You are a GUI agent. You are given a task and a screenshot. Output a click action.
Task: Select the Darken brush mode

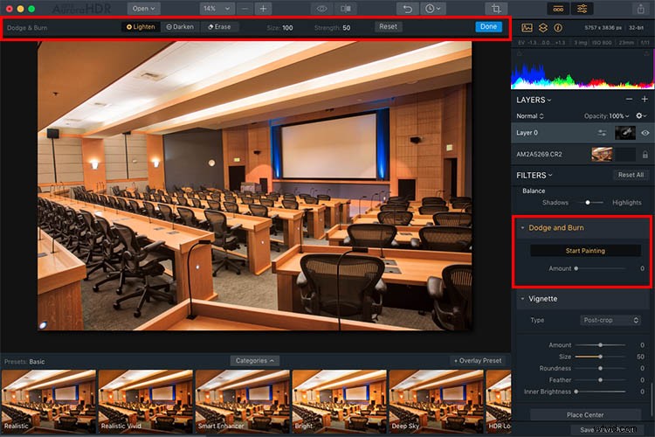pos(180,27)
